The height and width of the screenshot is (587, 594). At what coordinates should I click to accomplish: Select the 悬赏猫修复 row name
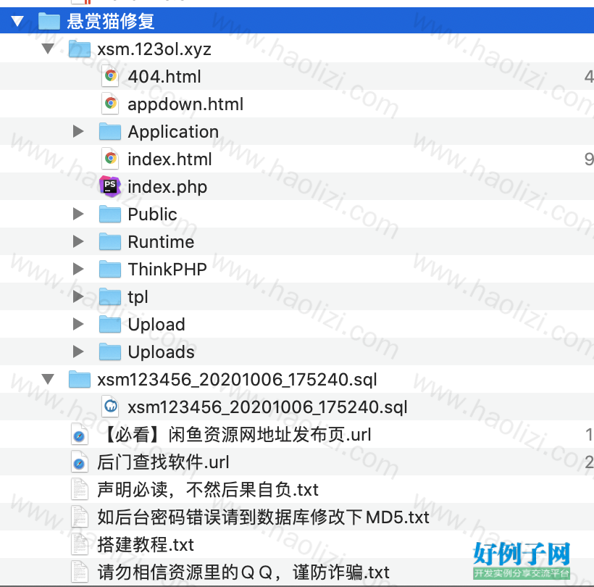click(111, 21)
